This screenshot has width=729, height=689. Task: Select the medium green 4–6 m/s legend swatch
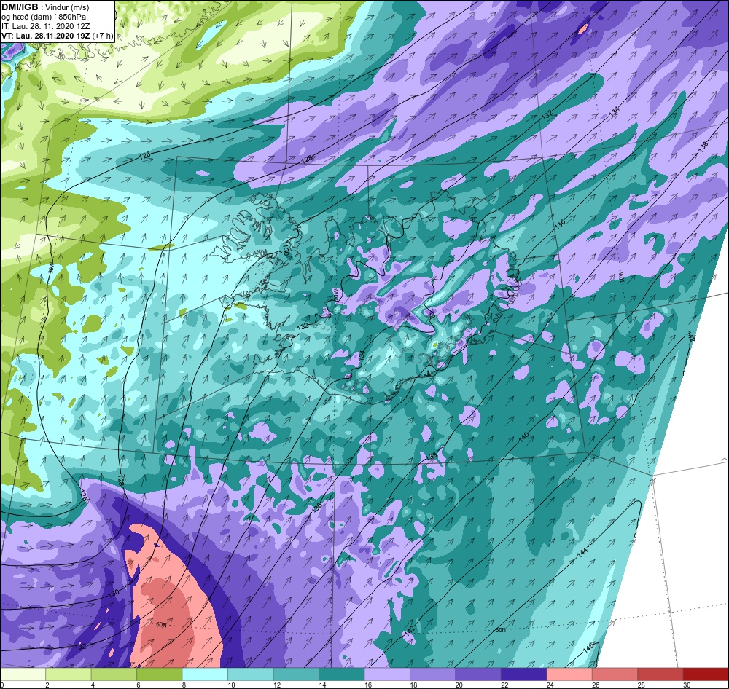click(x=114, y=674)
